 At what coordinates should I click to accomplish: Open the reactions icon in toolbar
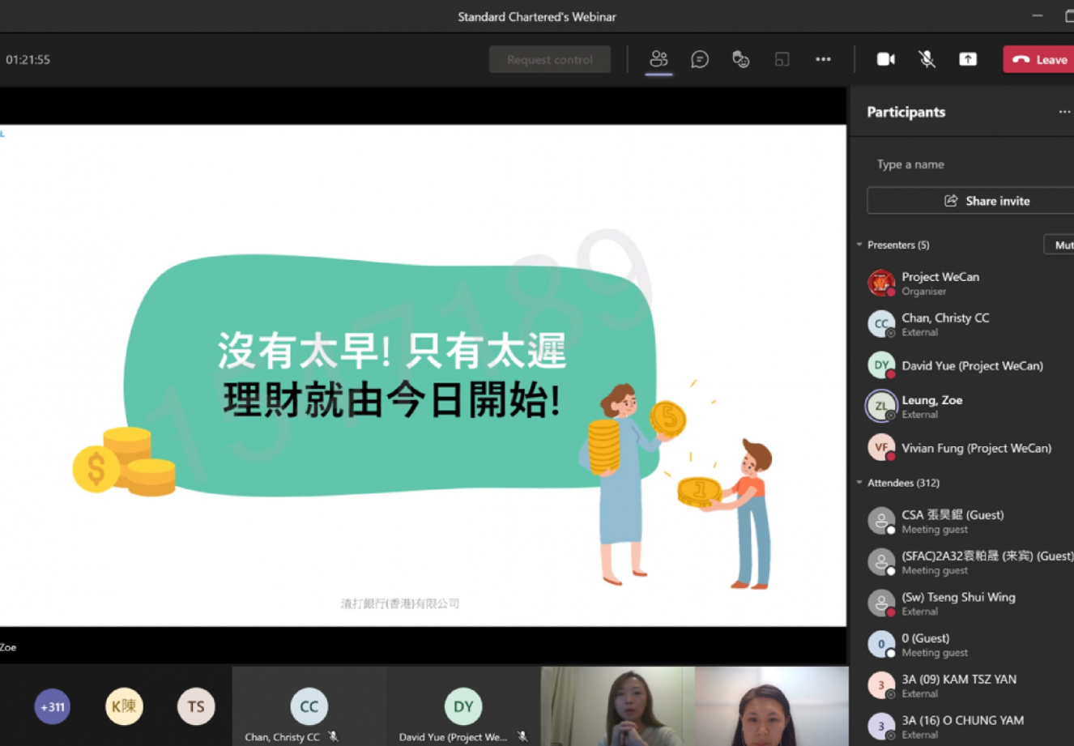click(x=740, y=59)
